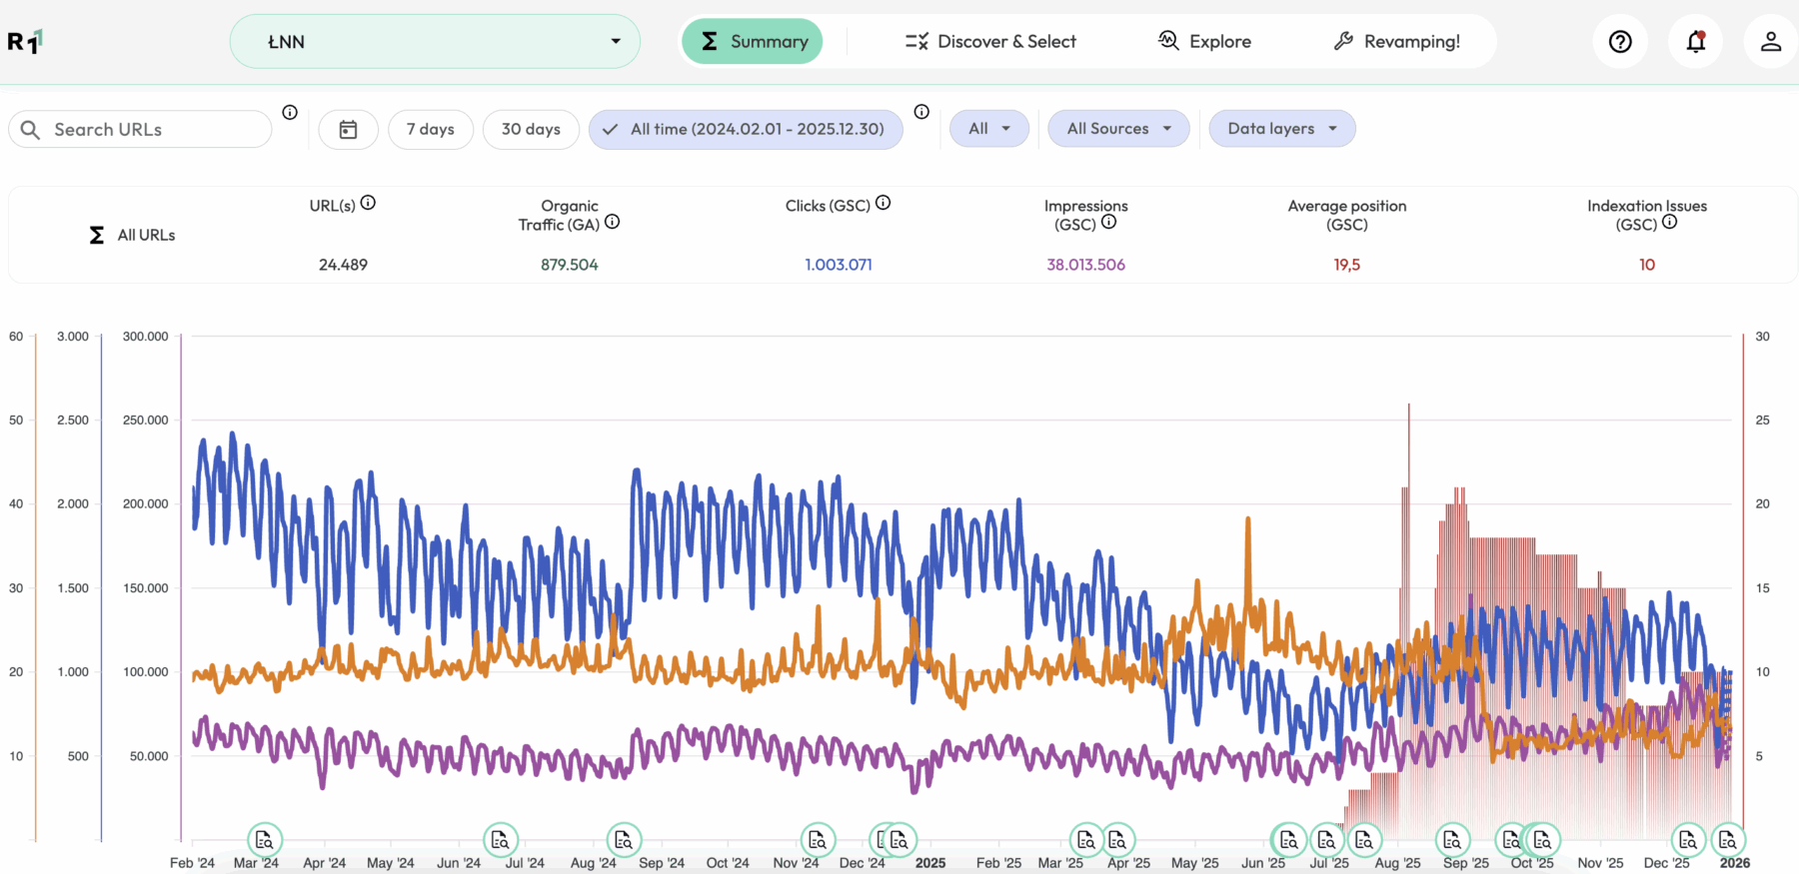Open the user account profile icon
Viewport: 1799px width, 874px height.
[1770, 42]
